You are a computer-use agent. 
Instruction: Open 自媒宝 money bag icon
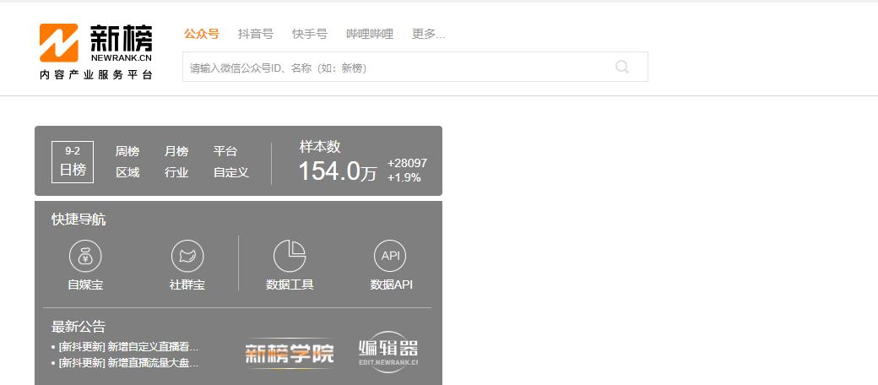coord(85,257)
